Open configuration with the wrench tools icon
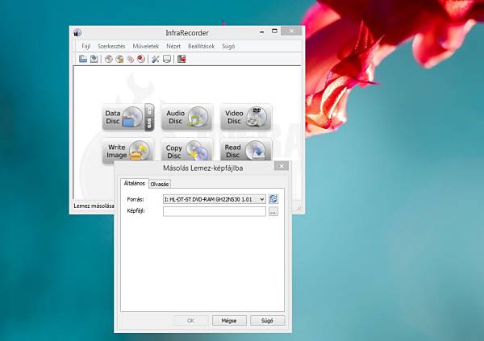This screenshot has height=341, width=484. pyautogui.click(x=156, y=59)
